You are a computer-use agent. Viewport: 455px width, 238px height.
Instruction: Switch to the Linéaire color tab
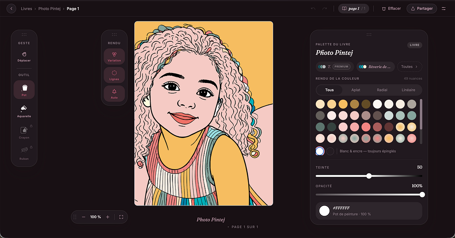pos(408,90)
